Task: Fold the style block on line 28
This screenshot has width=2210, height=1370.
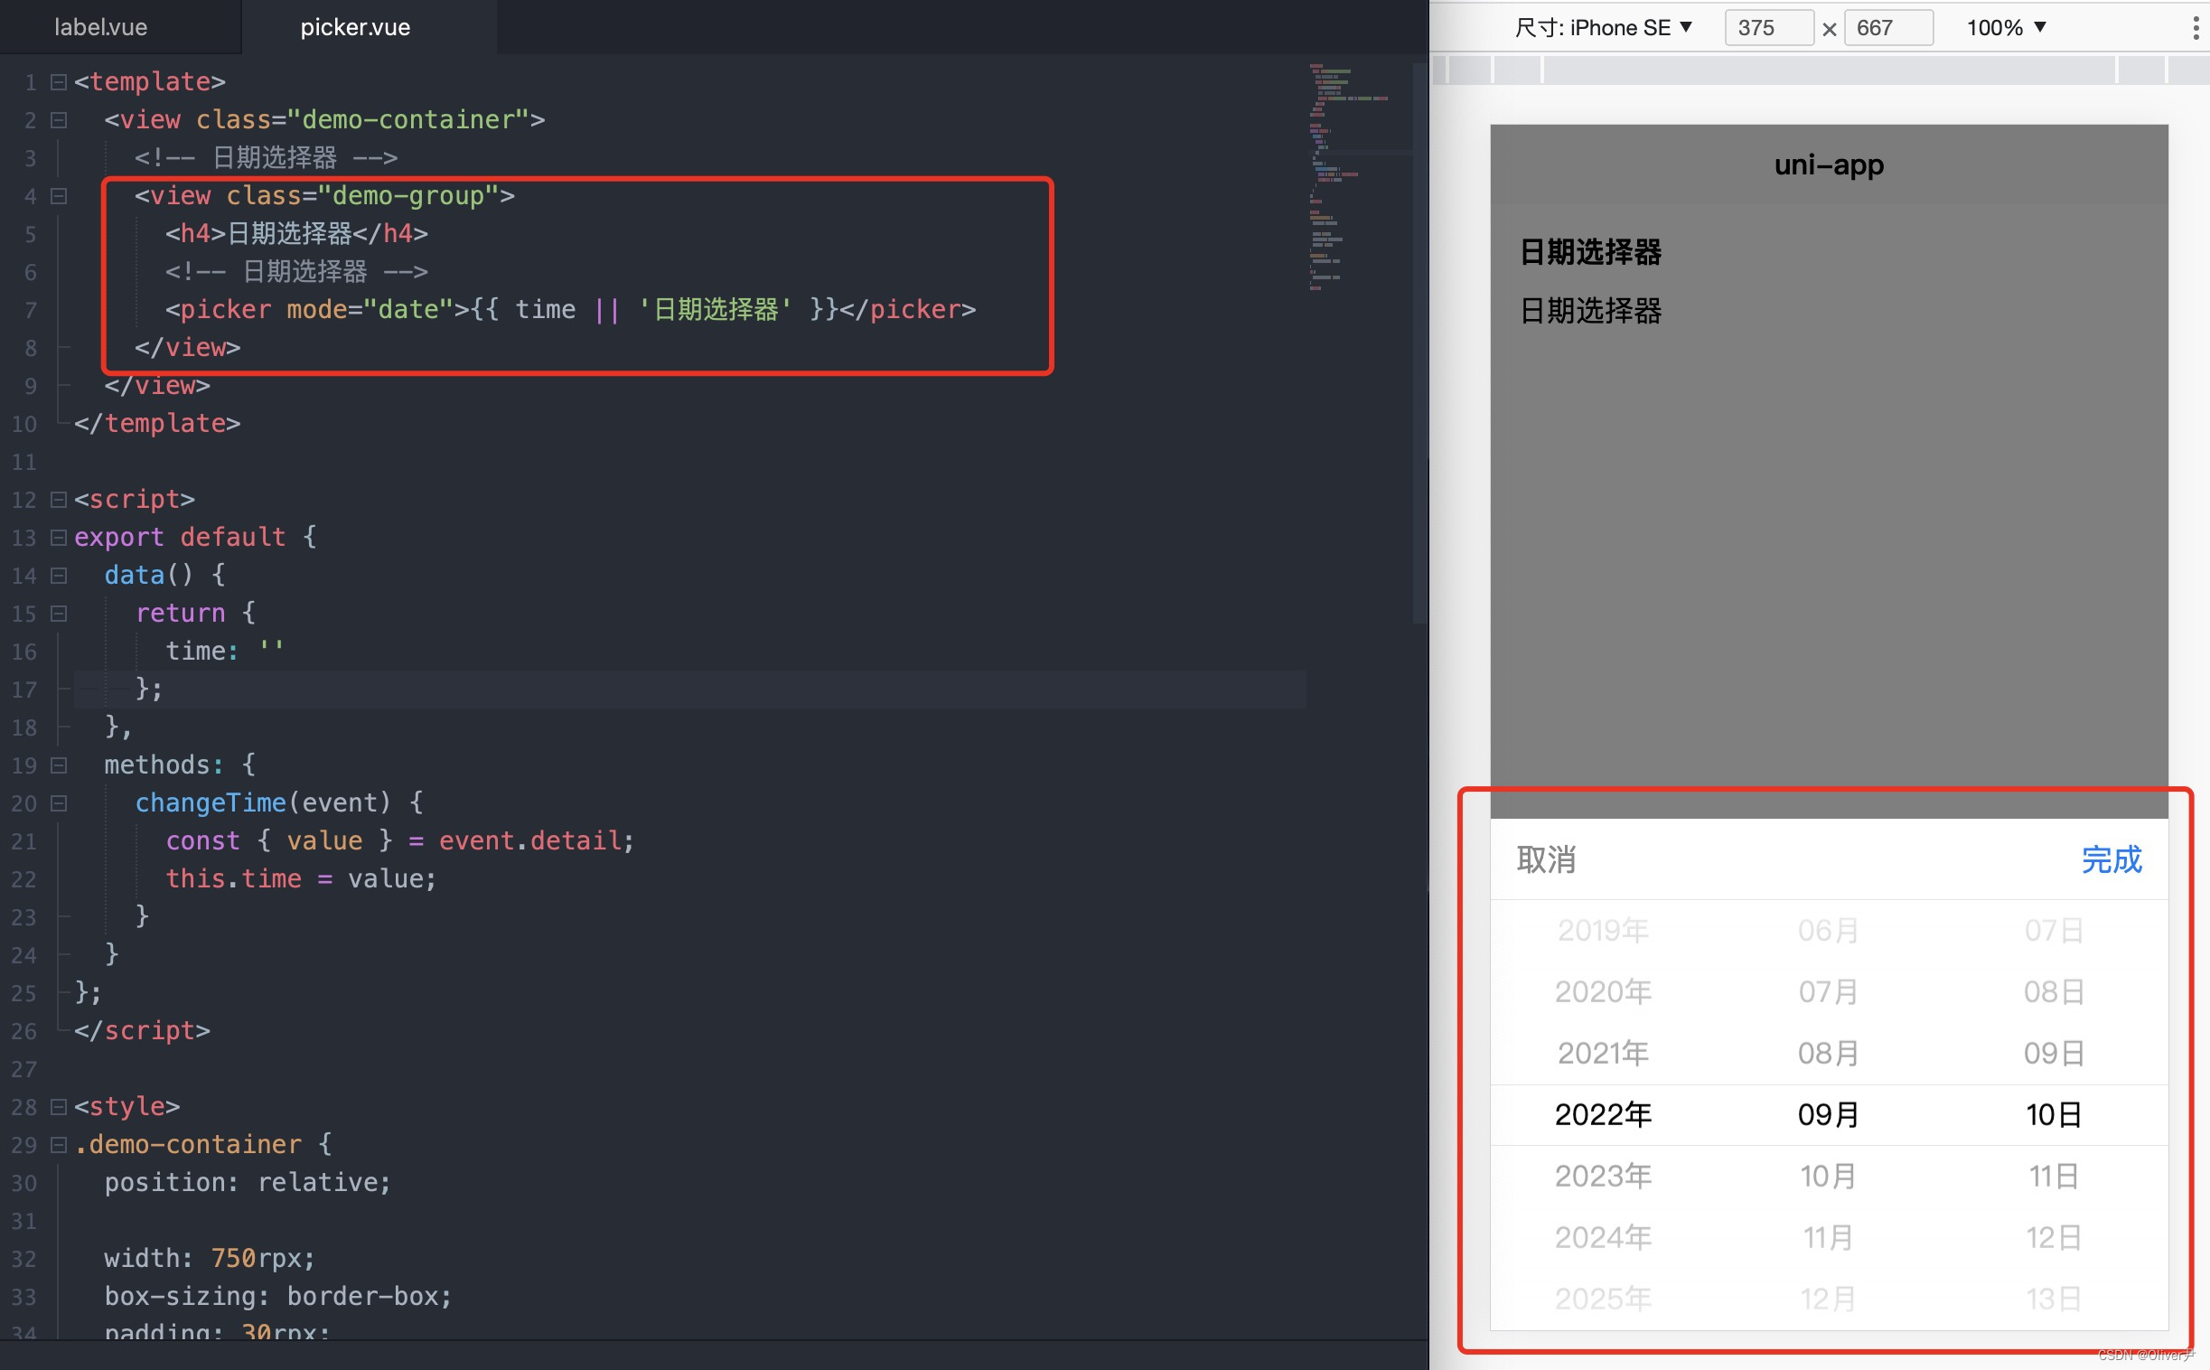Action: (59, 1107)
